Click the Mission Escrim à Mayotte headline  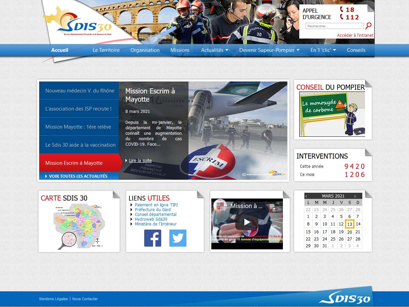pos(150,95)
